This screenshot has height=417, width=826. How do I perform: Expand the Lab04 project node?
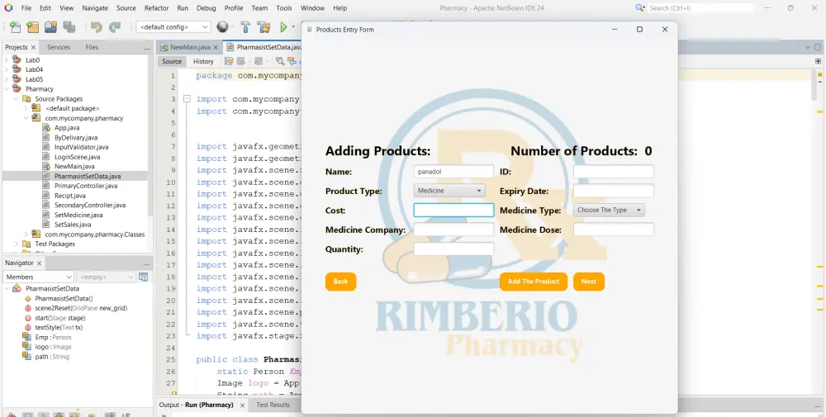click(7, 69)
